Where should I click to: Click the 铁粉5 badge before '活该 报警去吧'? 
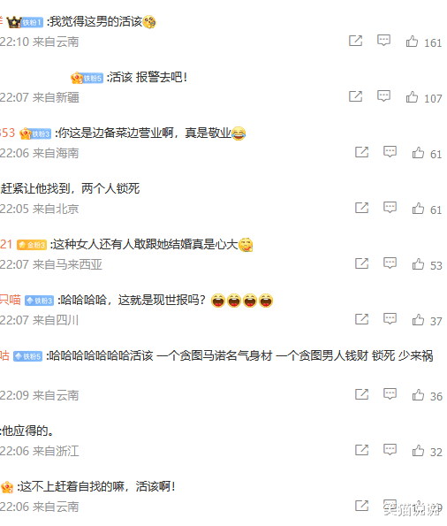[x=92, y=78]
